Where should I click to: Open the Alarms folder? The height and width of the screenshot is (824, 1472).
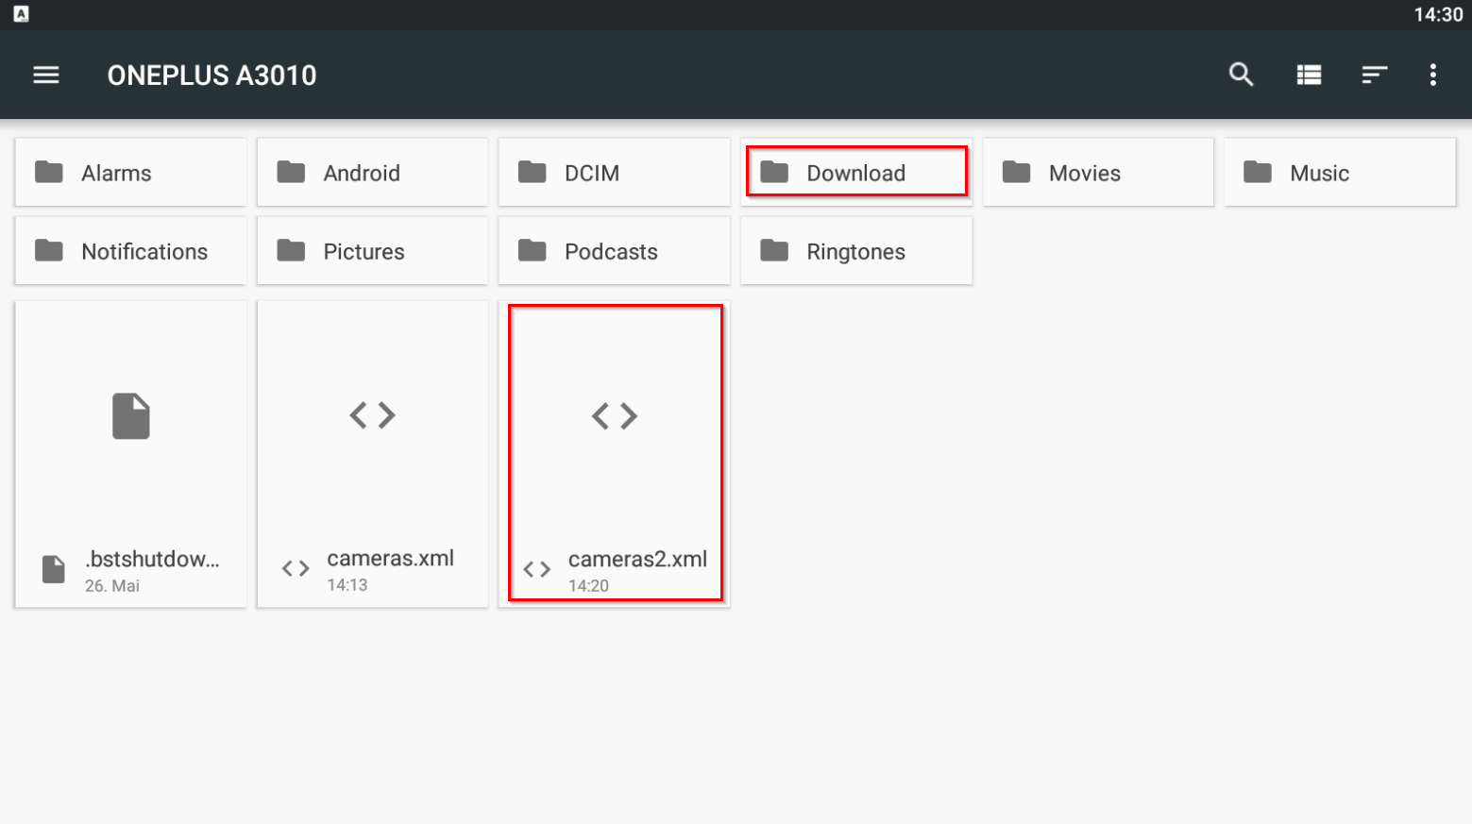click(x=130, y=173)
